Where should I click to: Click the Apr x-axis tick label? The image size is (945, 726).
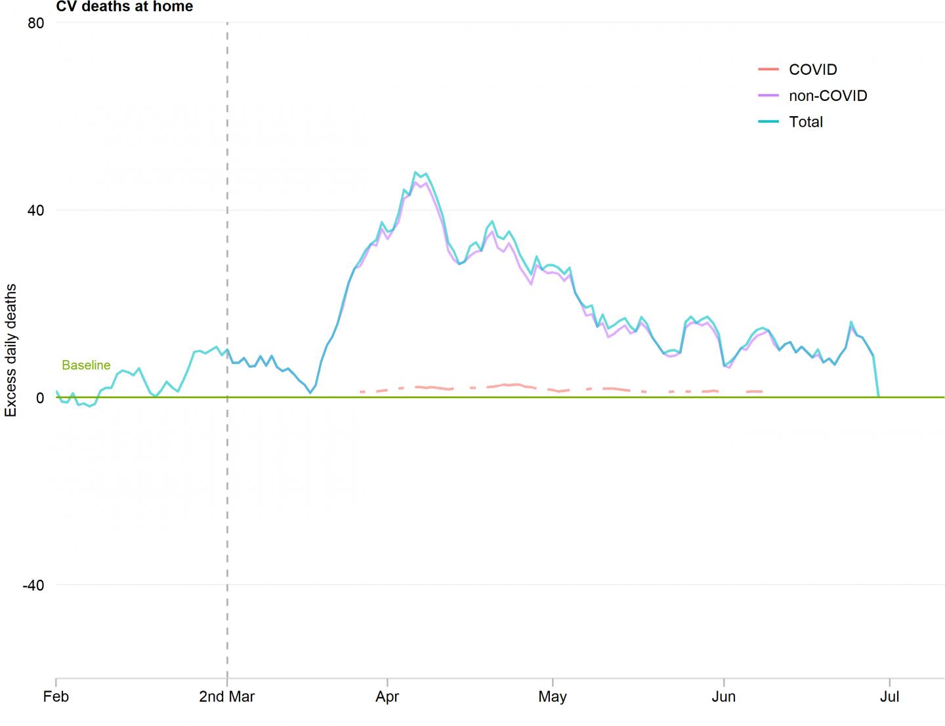tap(387, 696)
